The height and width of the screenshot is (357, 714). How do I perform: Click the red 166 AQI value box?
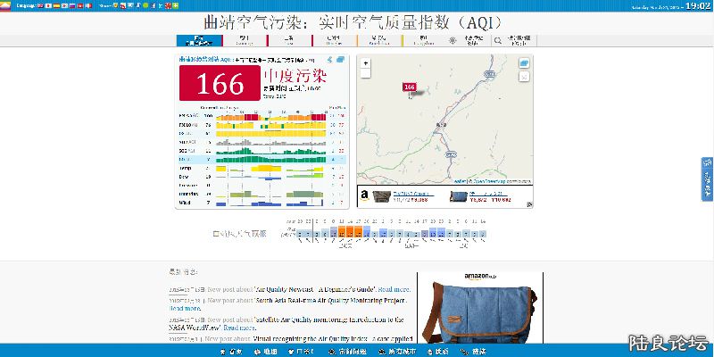click(220, 83)
